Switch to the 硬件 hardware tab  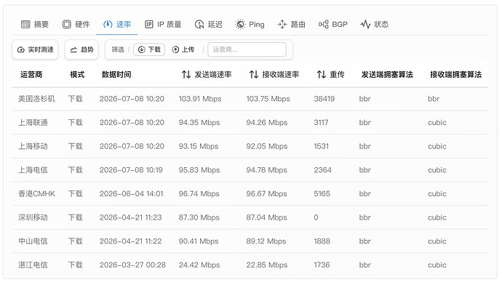pos(76,24)
